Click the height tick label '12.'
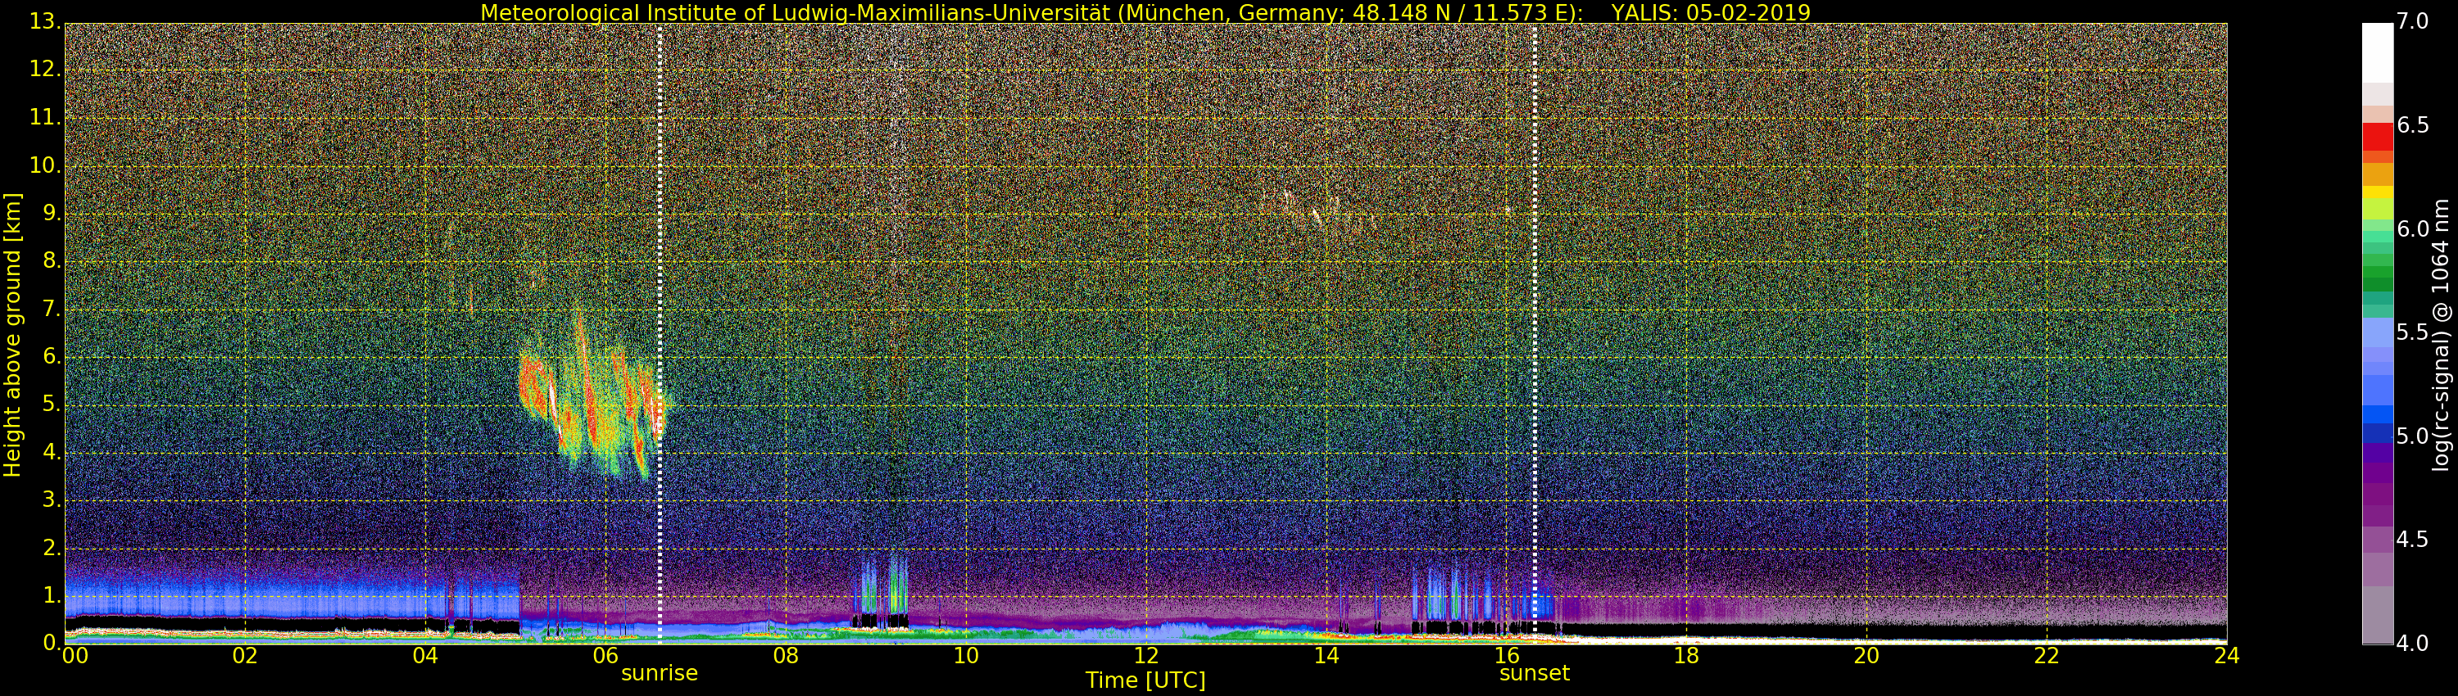Image resolution: width=2458 pixels, height=696 pixels. click(x=46, y=70)
